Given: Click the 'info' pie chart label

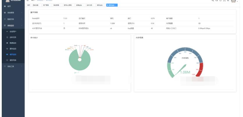Looking at the screenshot, I should (90, 48).
